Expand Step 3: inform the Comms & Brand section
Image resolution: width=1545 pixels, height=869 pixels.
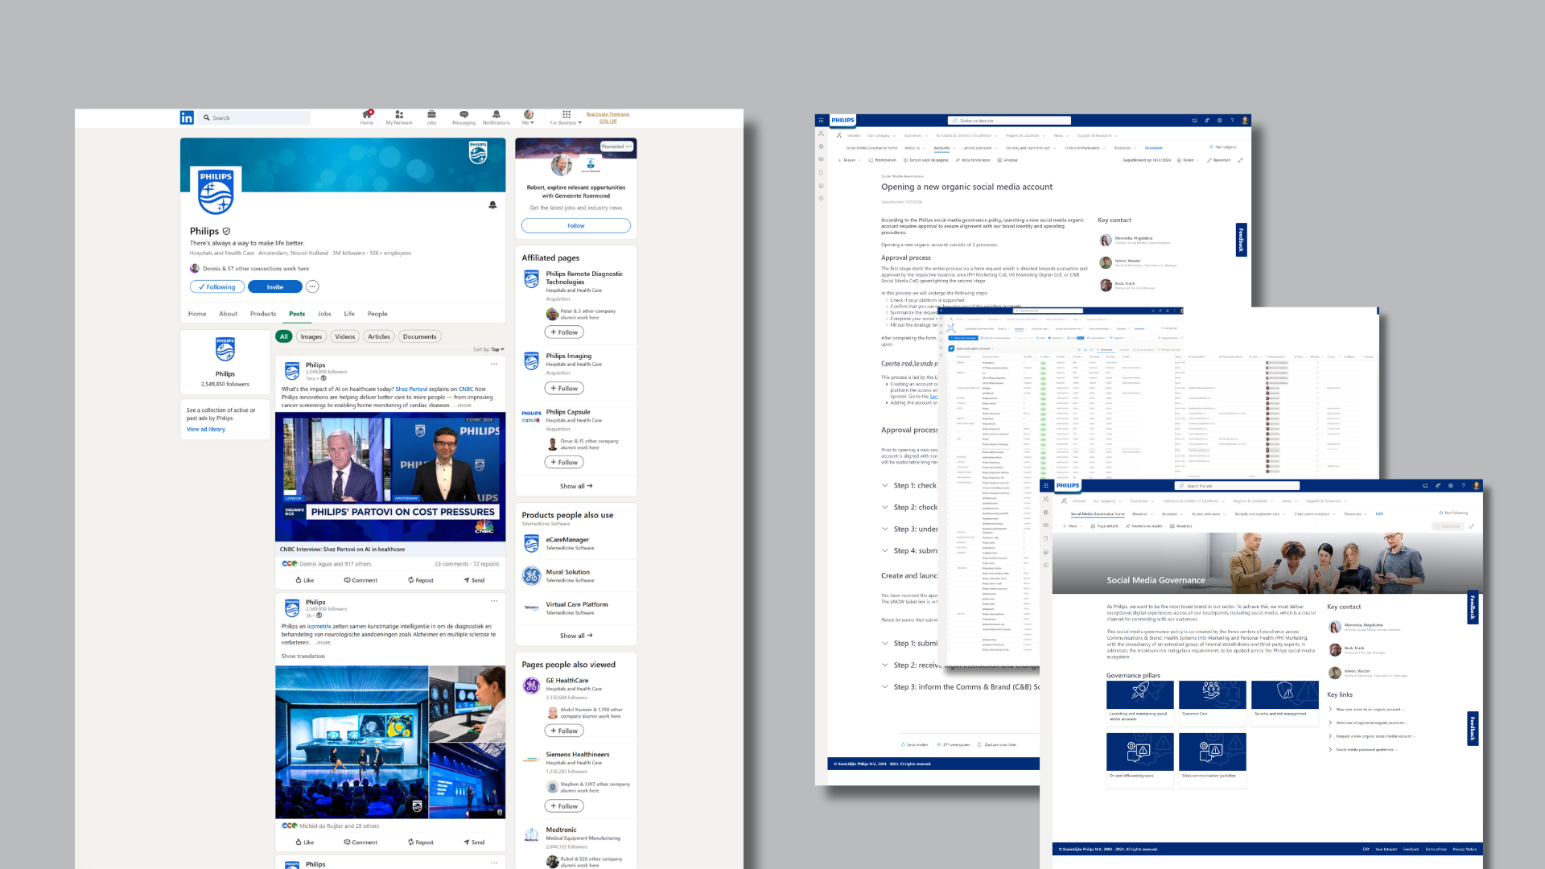coord(961,687)
